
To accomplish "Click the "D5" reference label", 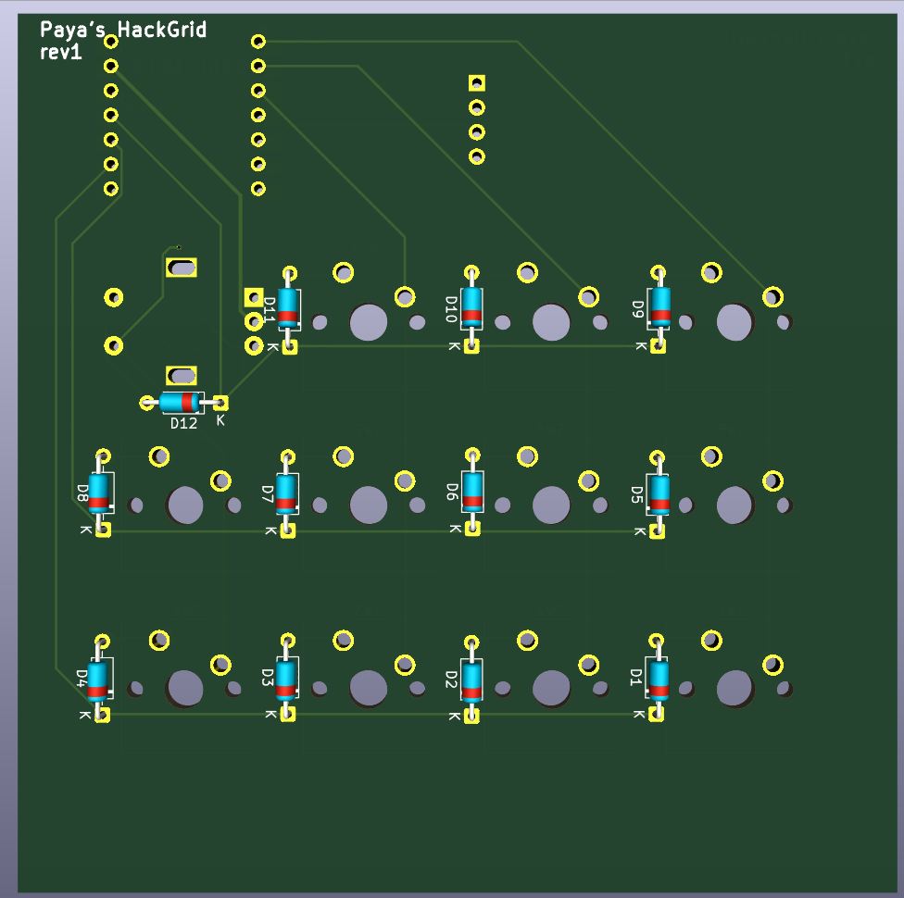I will [636, 494].
